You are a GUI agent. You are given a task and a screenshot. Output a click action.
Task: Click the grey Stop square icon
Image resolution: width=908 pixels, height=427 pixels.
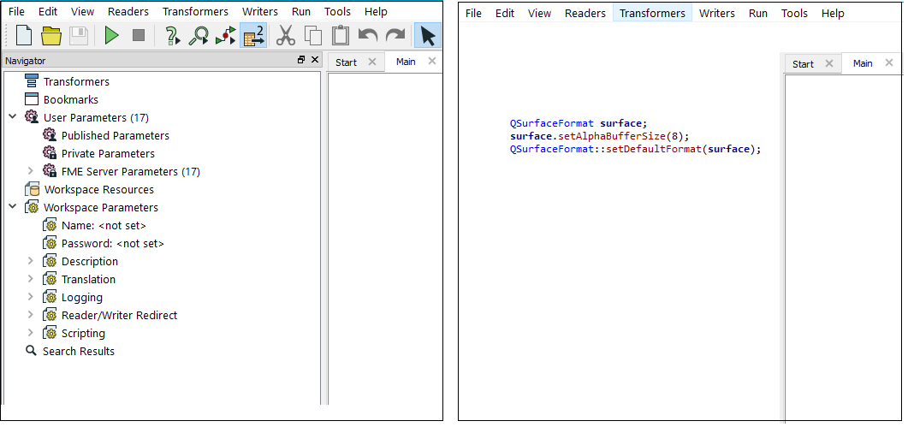(x=138, y=36)
